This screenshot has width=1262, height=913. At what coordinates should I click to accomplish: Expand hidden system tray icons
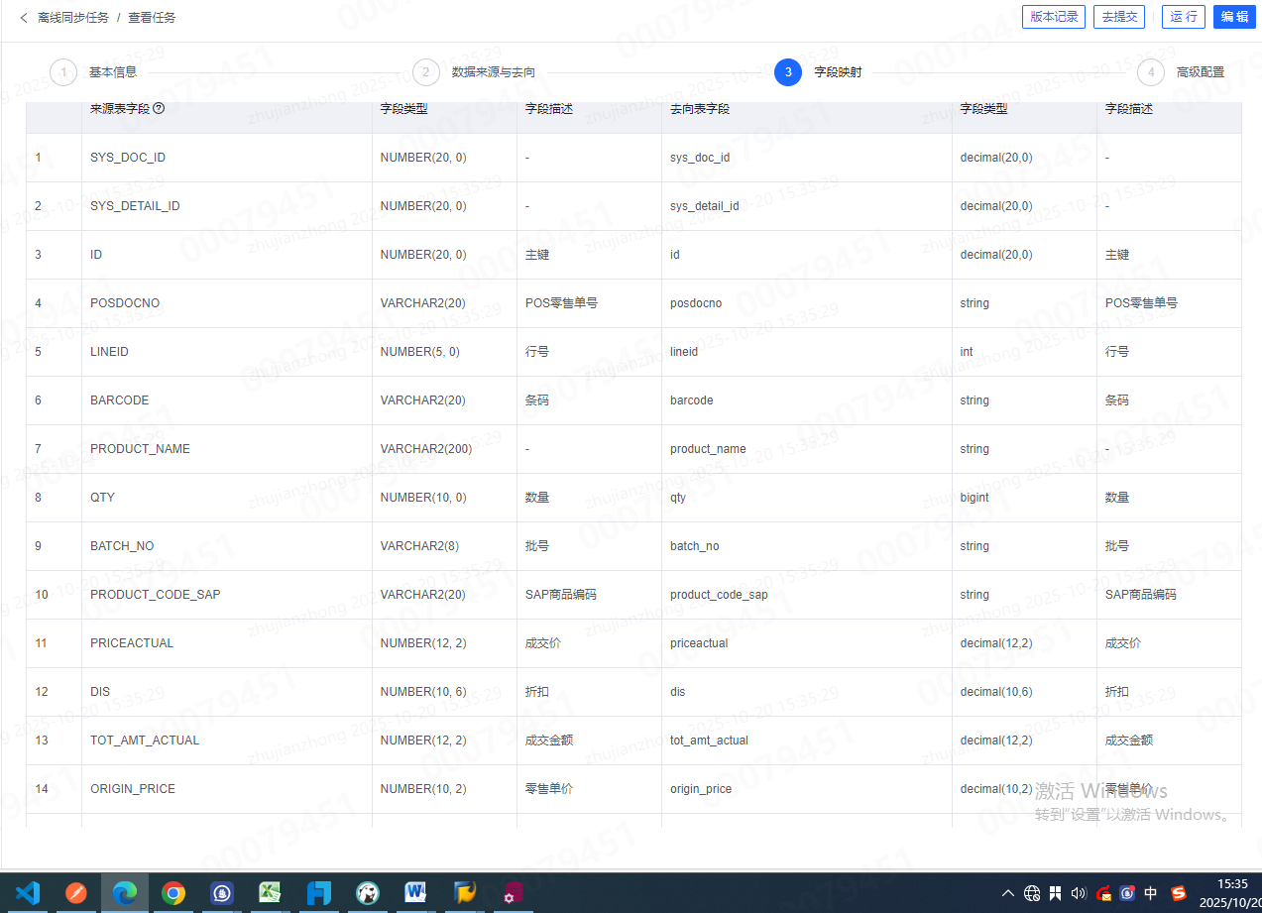point(1008,893)
